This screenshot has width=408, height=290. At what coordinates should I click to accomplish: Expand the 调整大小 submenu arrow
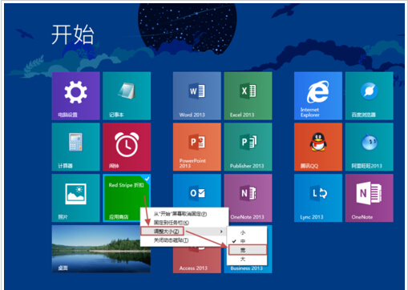pos(221,232)
